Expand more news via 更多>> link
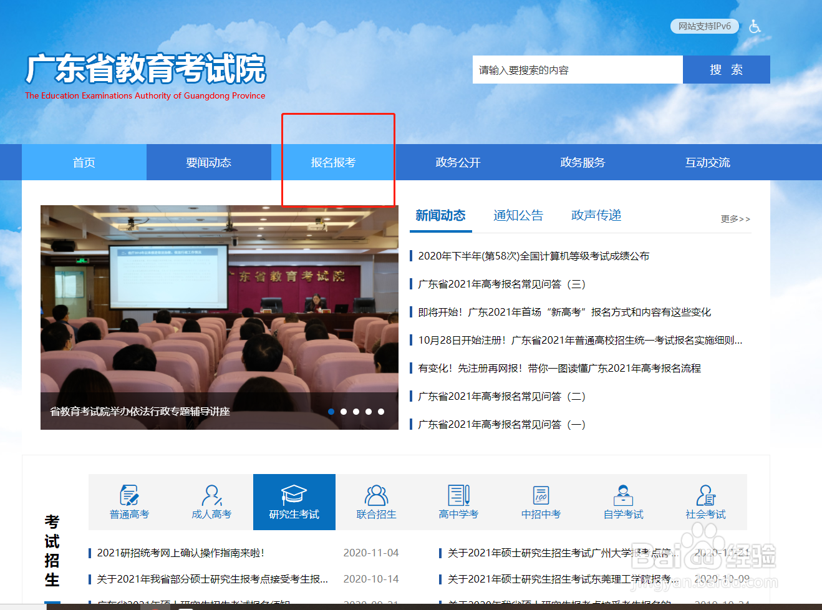Screen dimensions: 822x610 [735, 219]
